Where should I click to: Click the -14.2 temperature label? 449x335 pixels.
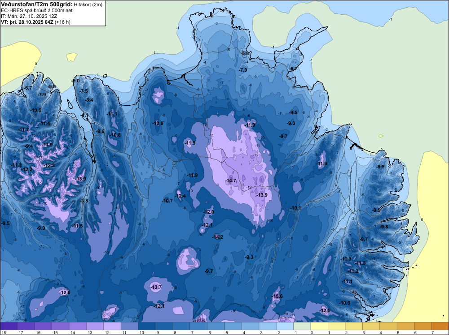click(x=218, y=237)
